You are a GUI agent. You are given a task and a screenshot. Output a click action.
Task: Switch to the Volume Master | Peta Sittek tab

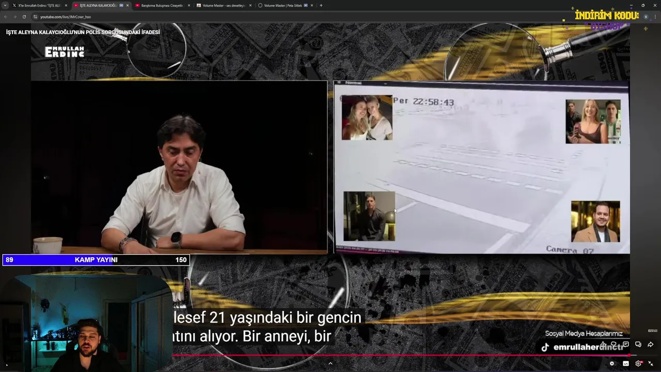pyautogui.click(x=285, y=5)
